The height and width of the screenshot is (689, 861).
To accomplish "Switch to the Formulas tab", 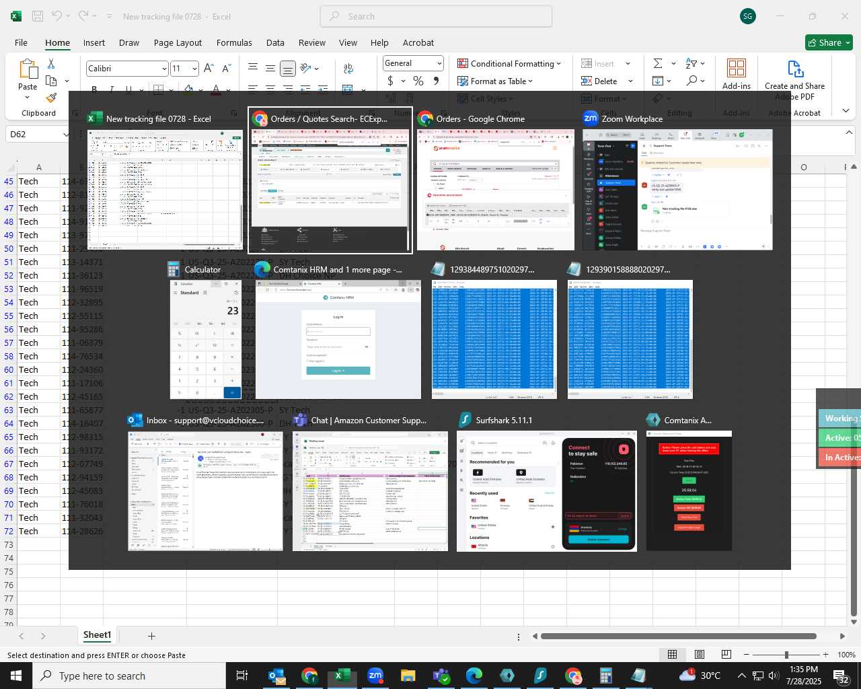I will pos(234,42).
